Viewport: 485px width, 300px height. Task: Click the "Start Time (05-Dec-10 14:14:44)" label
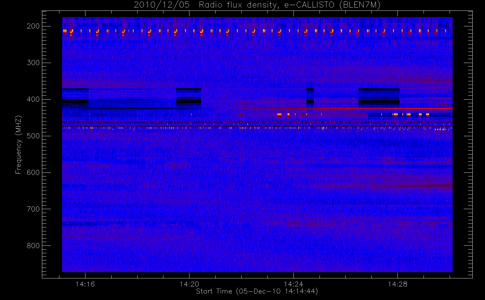[x=257, y=291]
